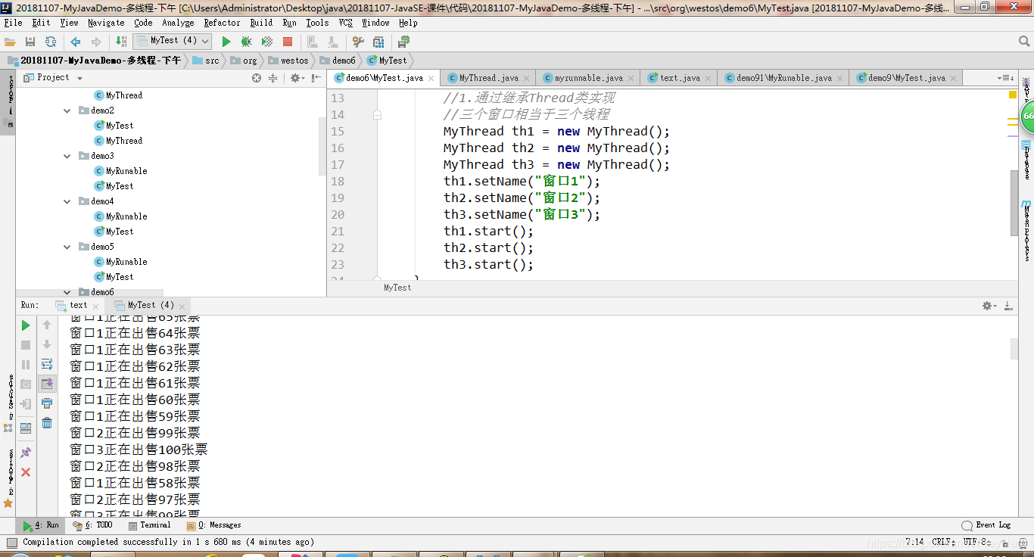Open the Project view dropdown arrow
This screenshot has width=1034, height=557.
79,78
